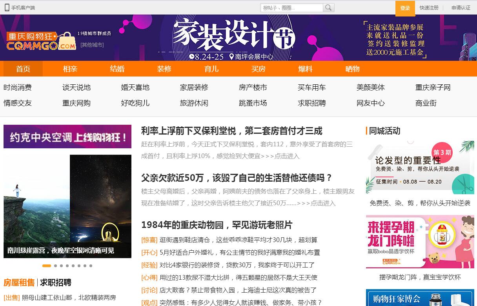477x306 pixels.
Task: Click the mobile client phone icon
Action: (7, 7)
